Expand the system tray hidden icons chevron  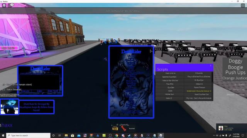214,135
